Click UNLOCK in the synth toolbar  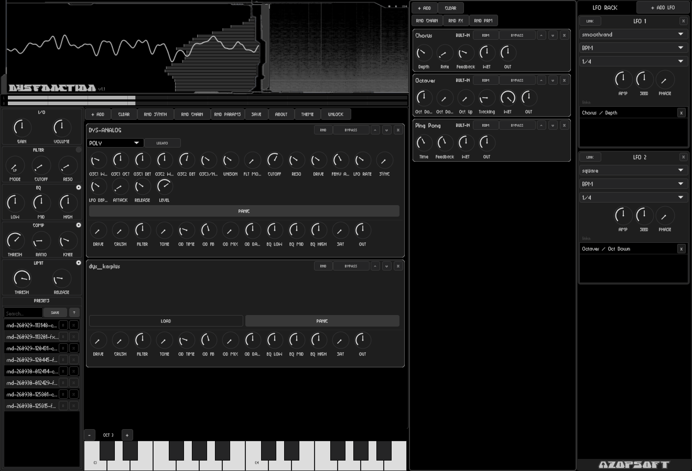[336, 114]
